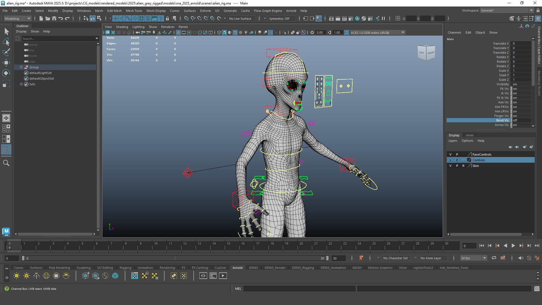Play animation backwards
This screenshot has height=305, width=542.
click(505, 246)
